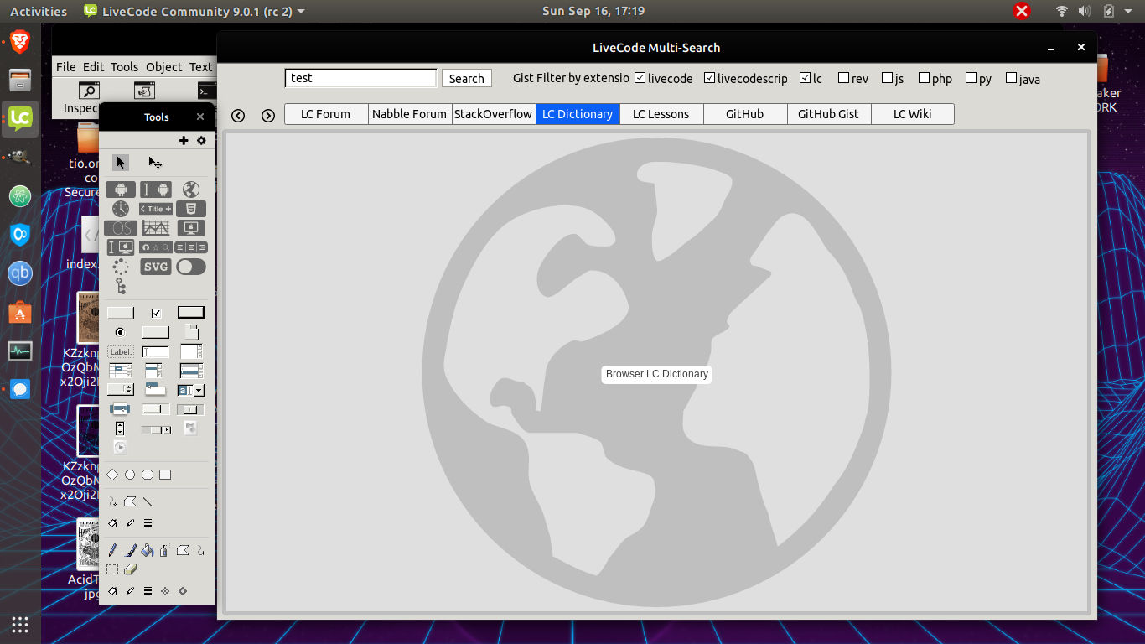Select the combo box control in Tools
Image resolution: width=1145 pixels, height=644 pixels.
(191, 391)
